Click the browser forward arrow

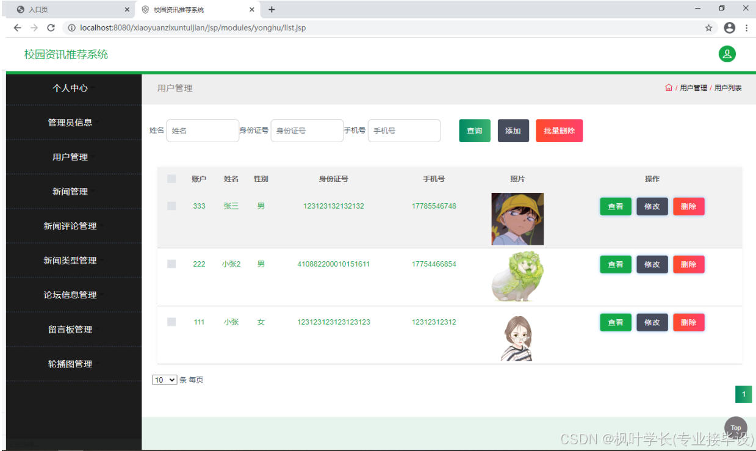point(34,27)
